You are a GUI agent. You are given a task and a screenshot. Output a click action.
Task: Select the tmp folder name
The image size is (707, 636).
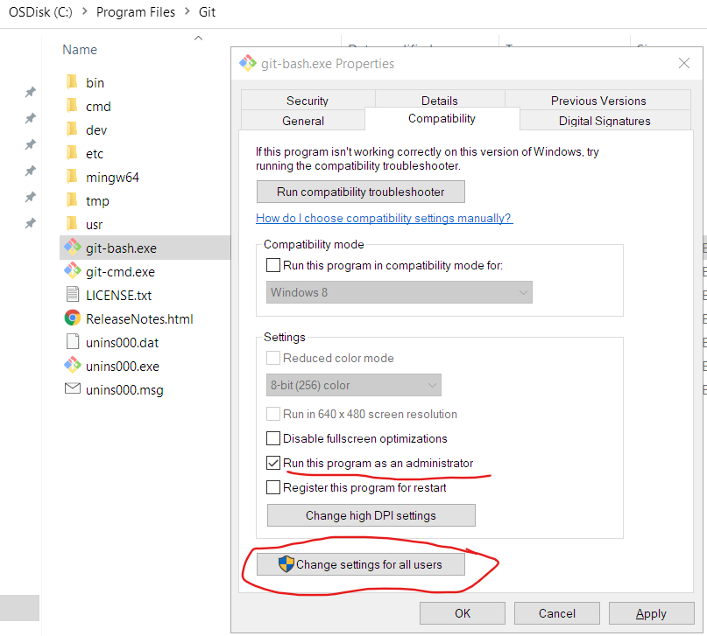[x=97, y=200]
